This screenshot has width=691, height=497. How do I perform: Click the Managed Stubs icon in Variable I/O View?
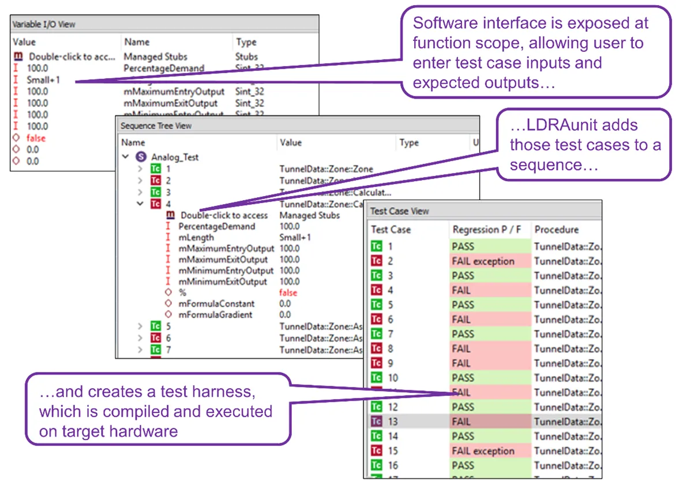(18, 57)
